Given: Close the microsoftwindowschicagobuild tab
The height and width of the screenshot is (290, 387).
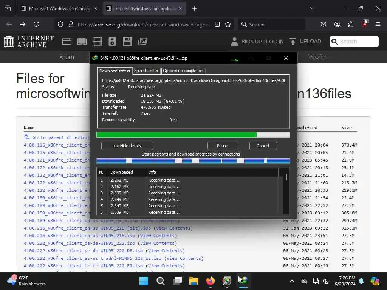Looking at the screenshot, I should click(180, 8).
